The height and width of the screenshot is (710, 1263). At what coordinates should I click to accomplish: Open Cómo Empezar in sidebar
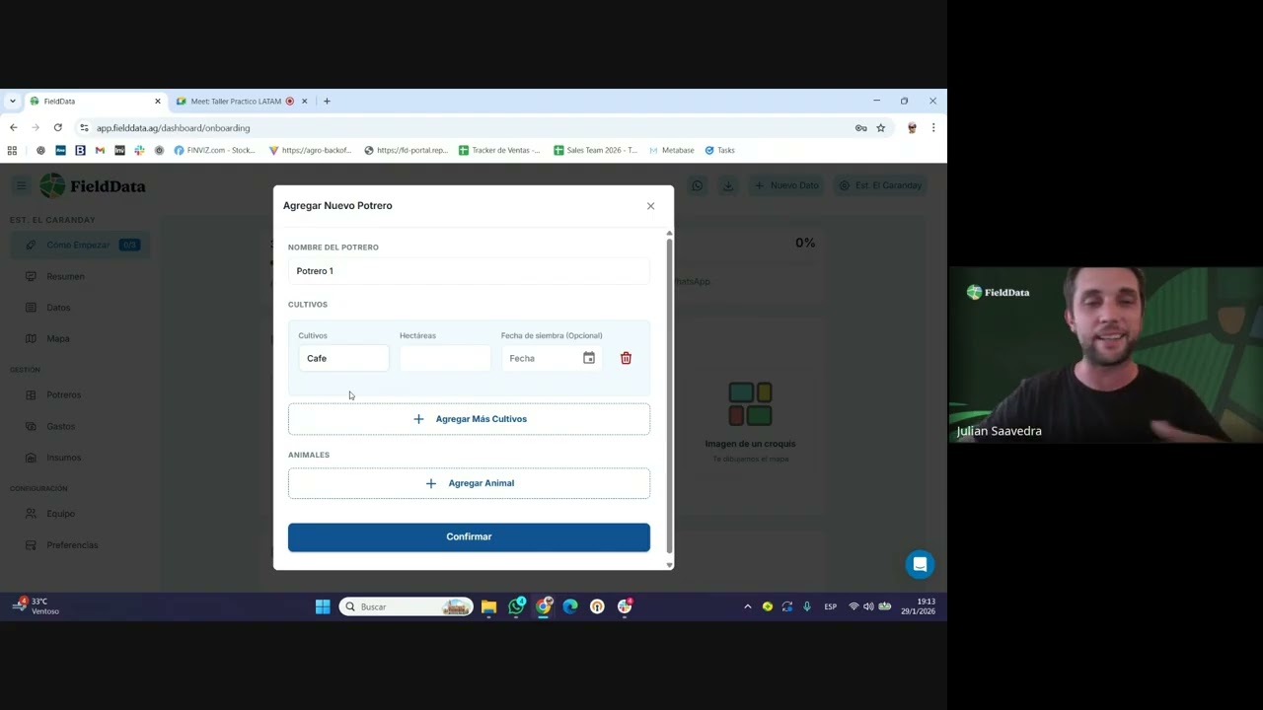click(79, 245)
